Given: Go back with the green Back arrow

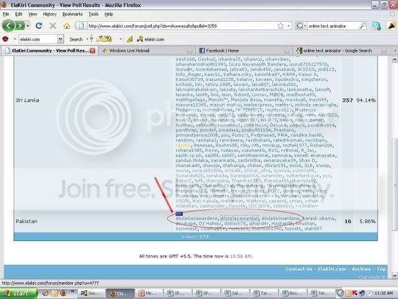Looking at the screenshot, I should 8,26.
